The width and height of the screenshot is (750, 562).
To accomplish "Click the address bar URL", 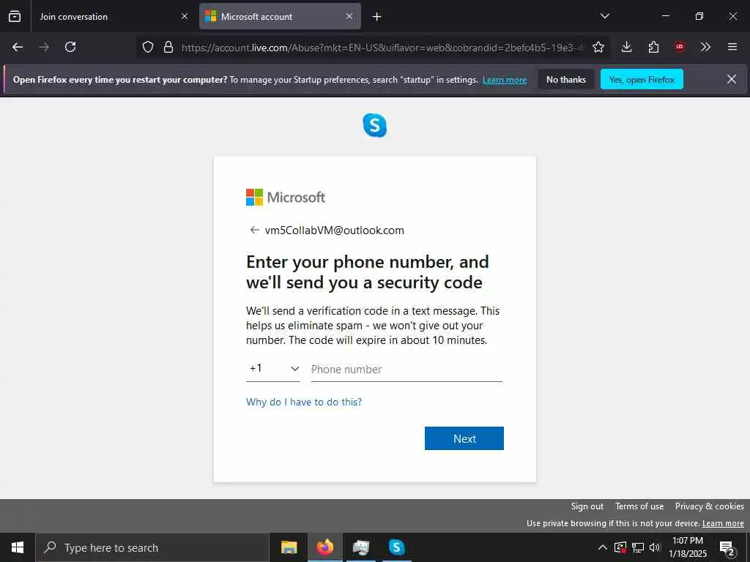I will pyautogui.click(x=382, y=47).
